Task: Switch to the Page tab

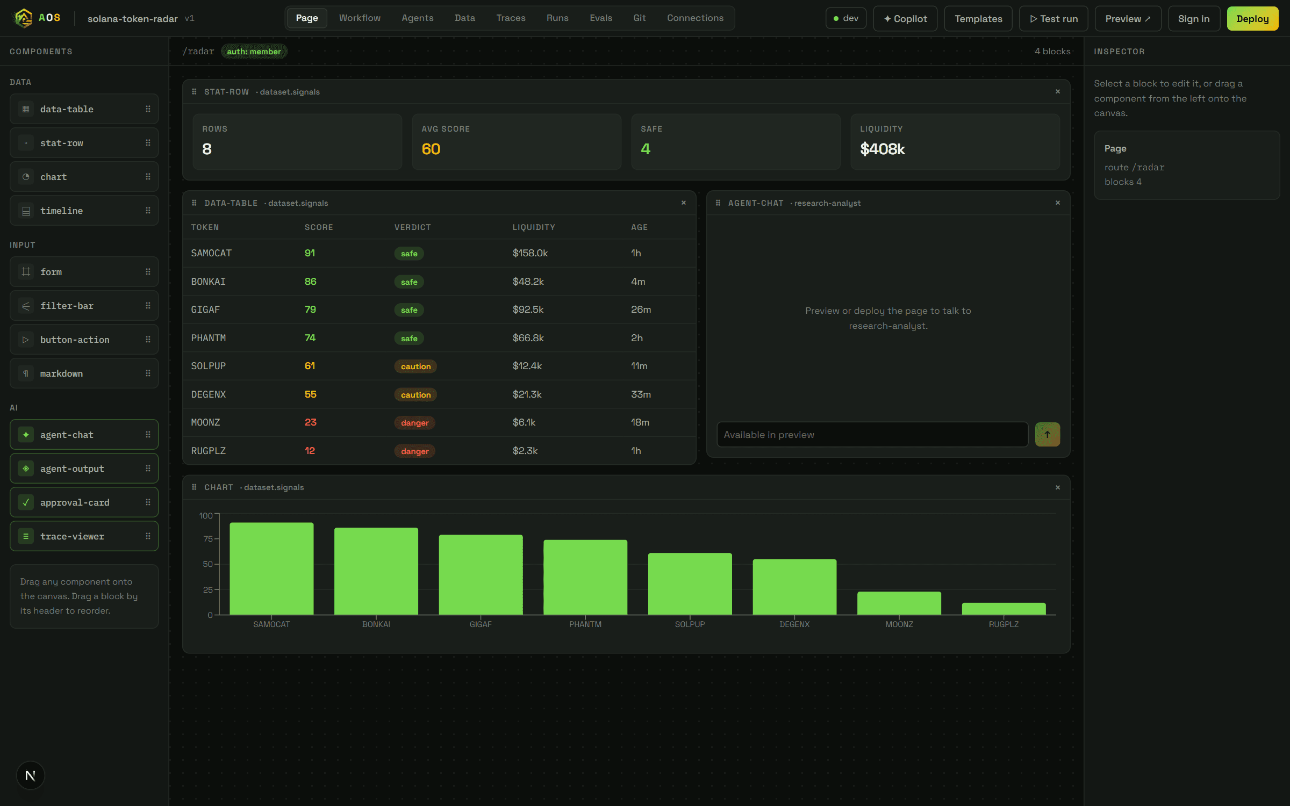Action: coord(307,18)
